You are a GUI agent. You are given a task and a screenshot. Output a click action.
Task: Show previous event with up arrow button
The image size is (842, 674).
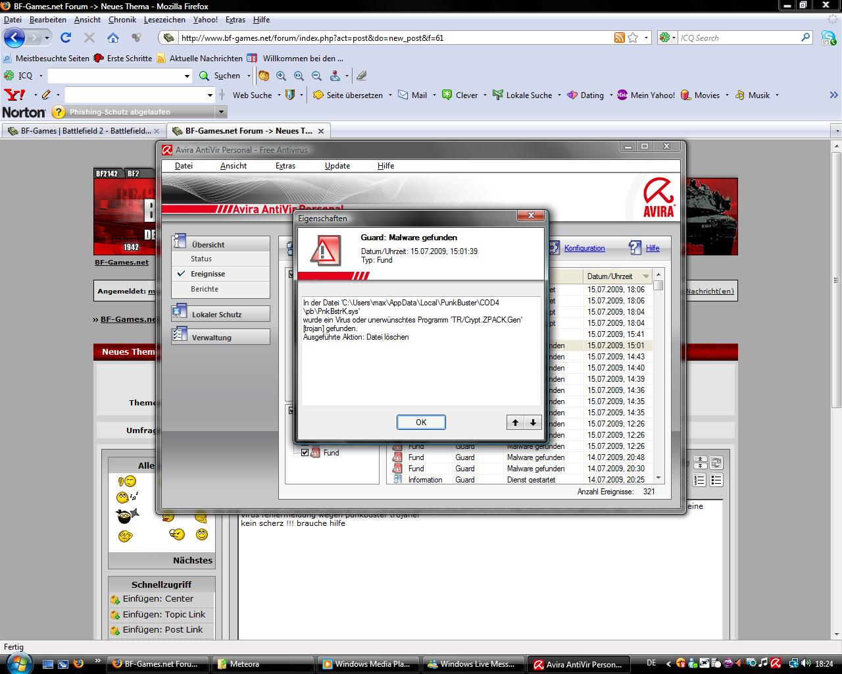click(x=515, y=423)
